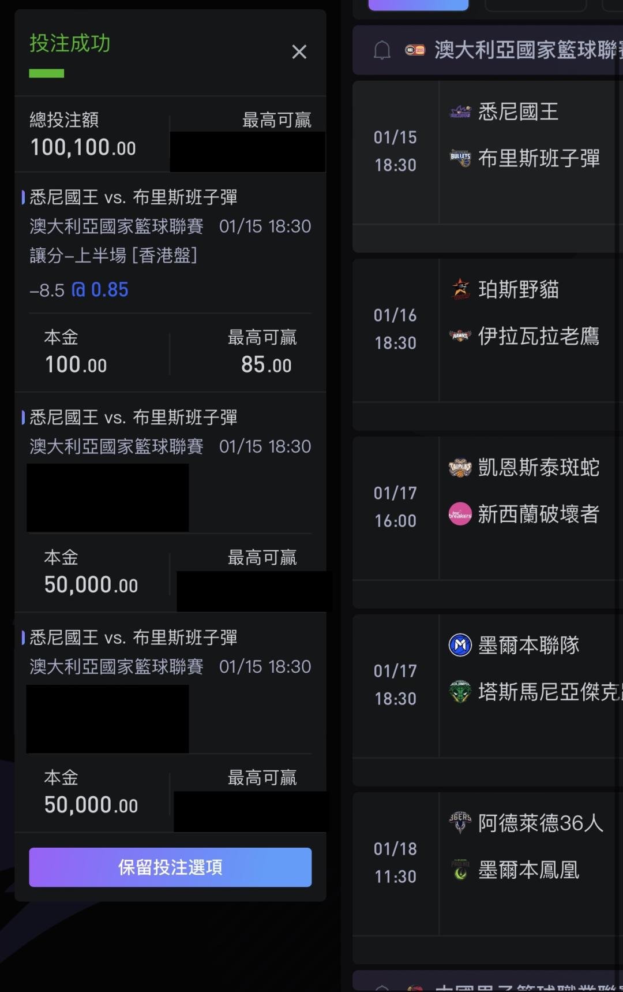The image size is (623, 992).
Task: Click the 布里斯班子彈 Bullets logo
Action: 460,158
